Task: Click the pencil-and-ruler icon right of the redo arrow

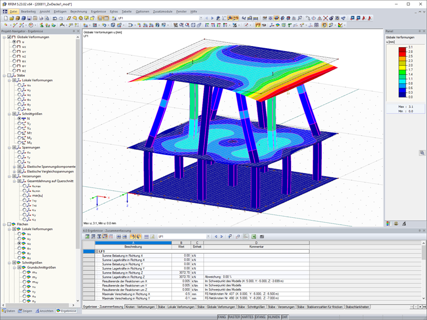Action: (x=69, y=18)
